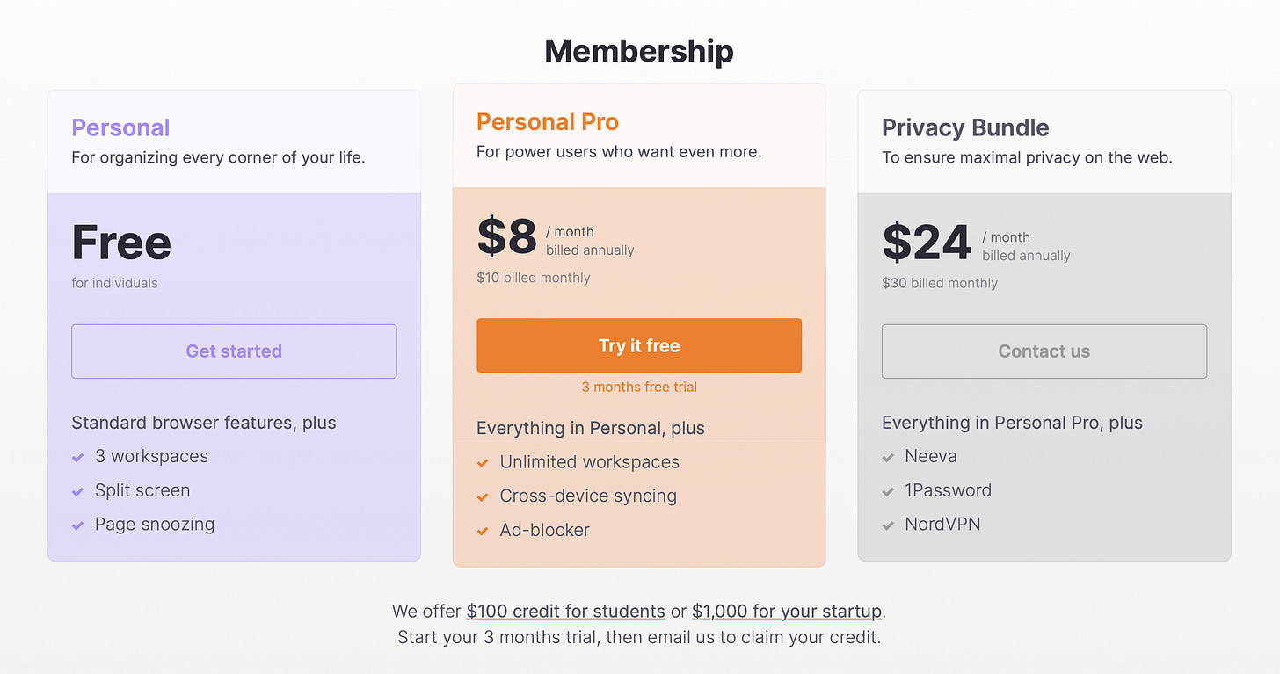Click the checkmark next to Cross-device syncing
The width and height of the screenshot is (1280, 674).
coord(483,496)
